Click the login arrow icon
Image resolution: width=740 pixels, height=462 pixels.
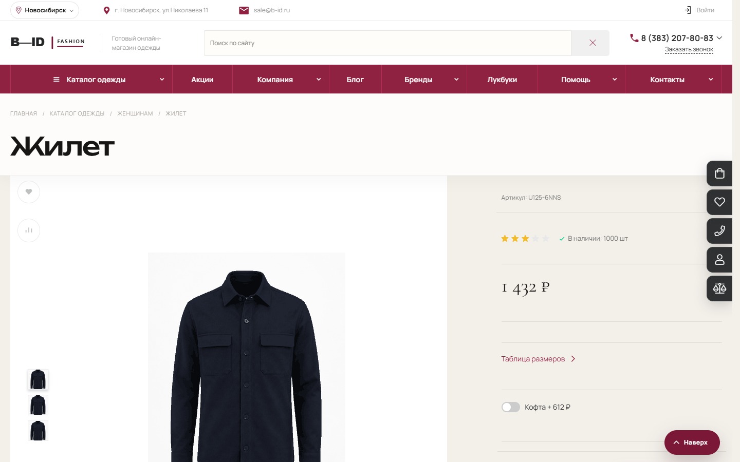pyautogui.click(x=688, y=10)
